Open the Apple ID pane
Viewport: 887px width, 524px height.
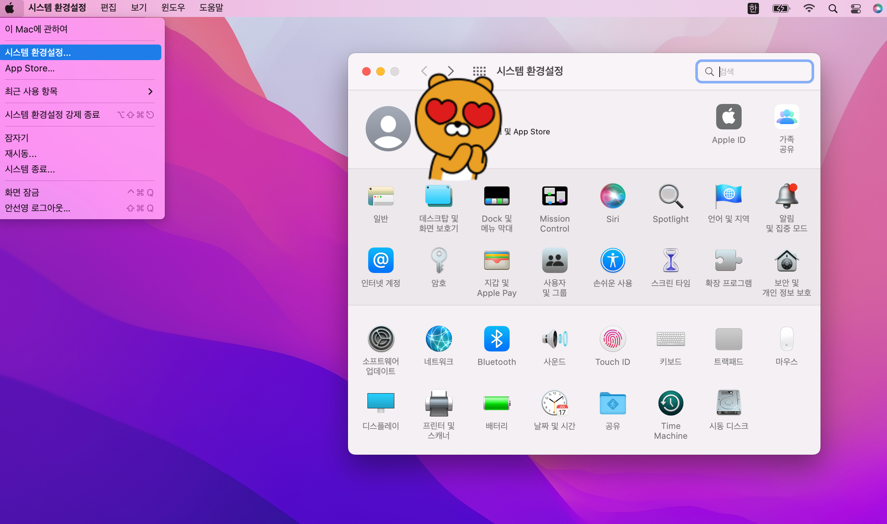[729, 124]
